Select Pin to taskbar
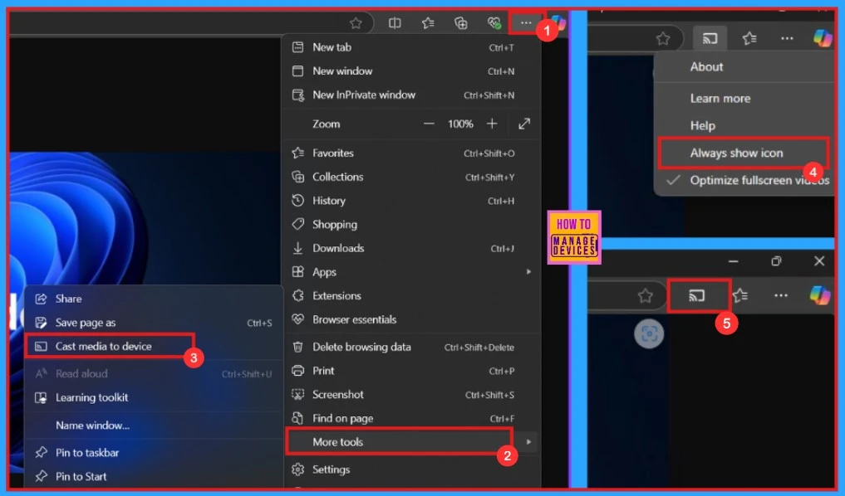This screenshot has width=845, height=496. coord(154,452)
